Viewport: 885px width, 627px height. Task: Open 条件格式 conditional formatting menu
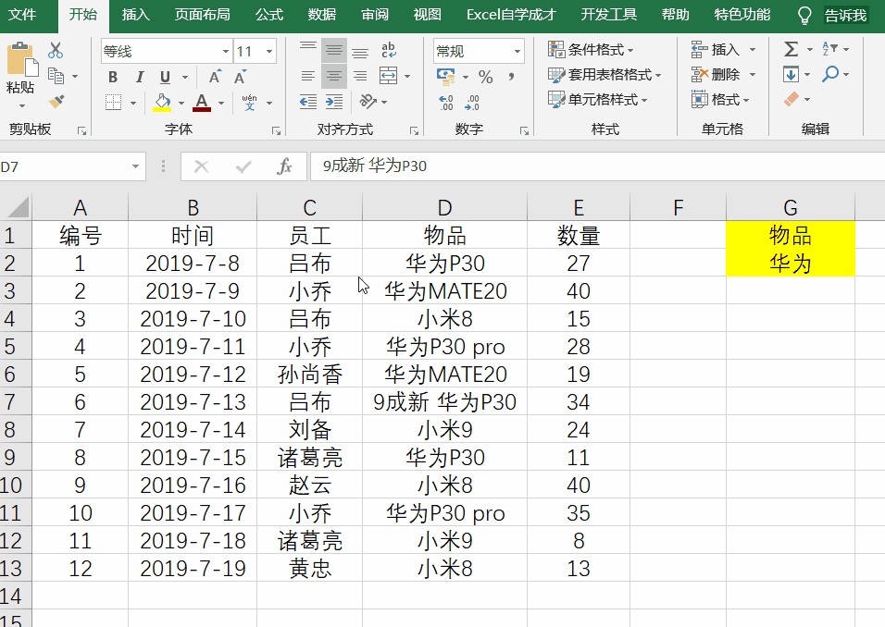(x=591, y=50)
